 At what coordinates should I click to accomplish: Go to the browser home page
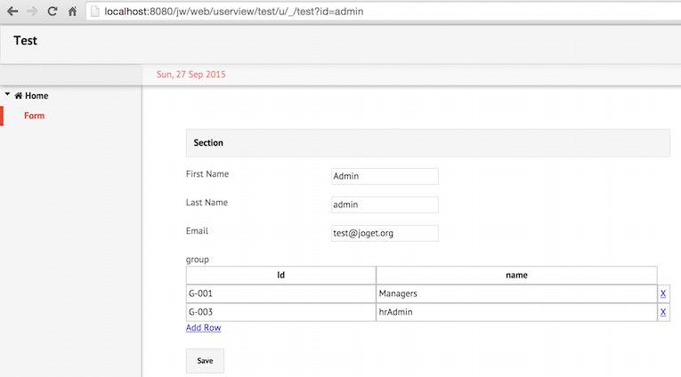pos(72,12)
